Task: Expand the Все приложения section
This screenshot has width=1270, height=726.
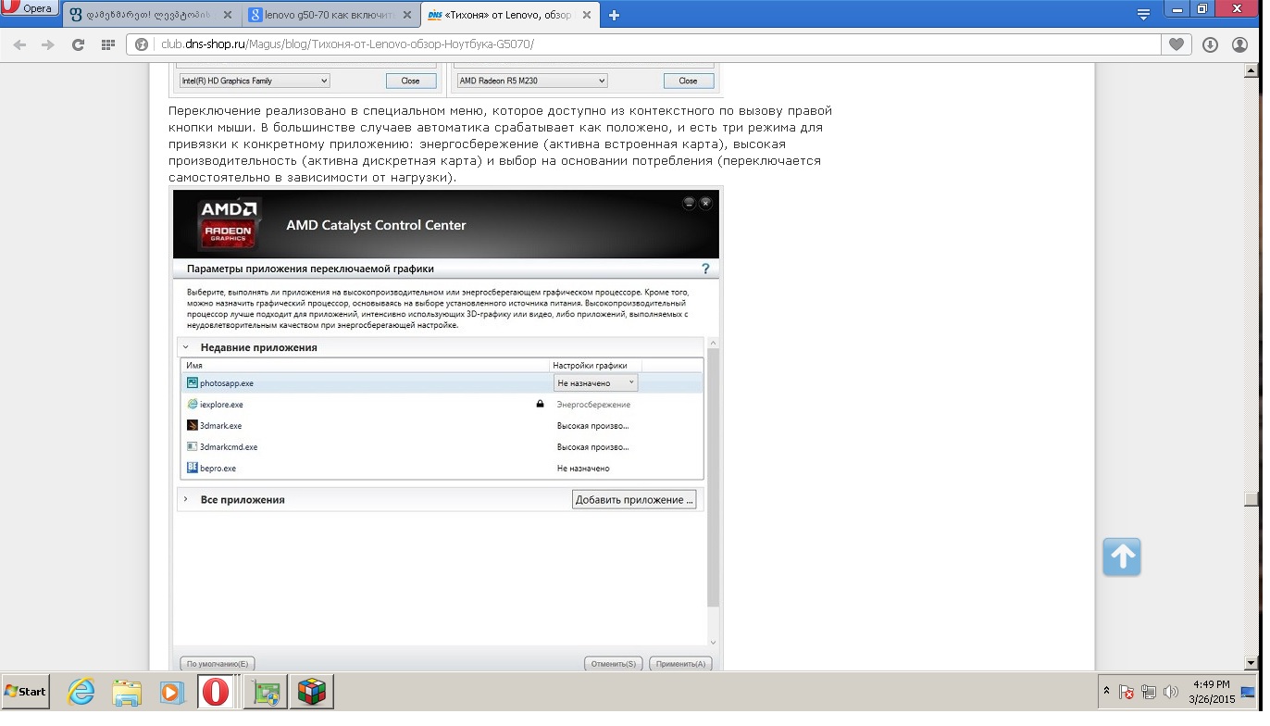Action: (185, 499)
